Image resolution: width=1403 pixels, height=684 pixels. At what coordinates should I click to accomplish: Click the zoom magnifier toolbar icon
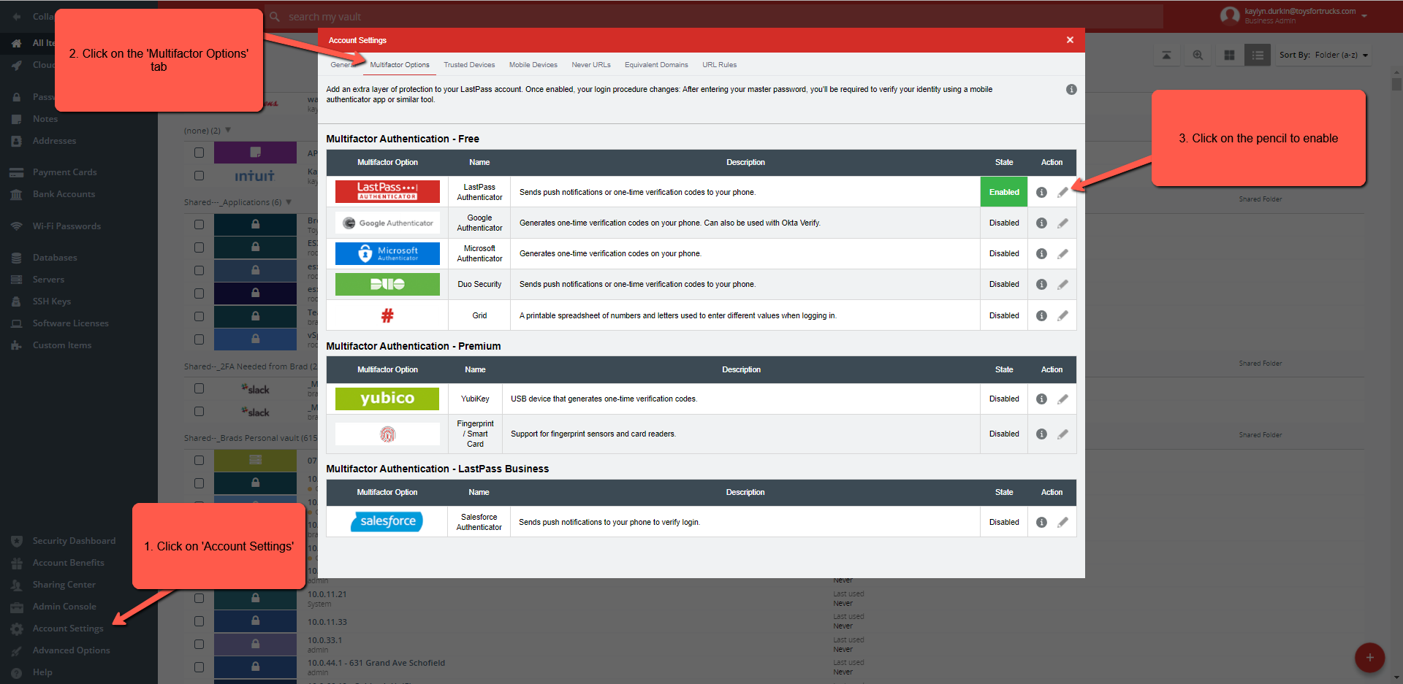[1198, 55]
